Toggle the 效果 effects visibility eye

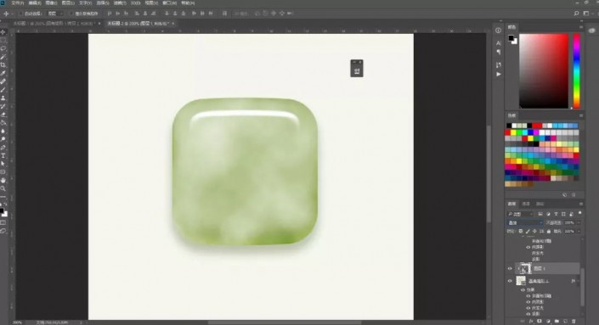[x=523, y=290]
